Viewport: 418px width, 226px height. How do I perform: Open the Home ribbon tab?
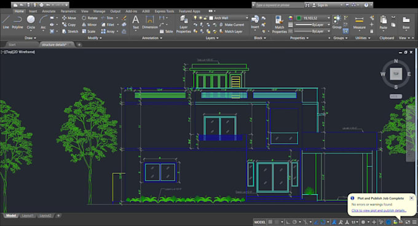[19, 11]
